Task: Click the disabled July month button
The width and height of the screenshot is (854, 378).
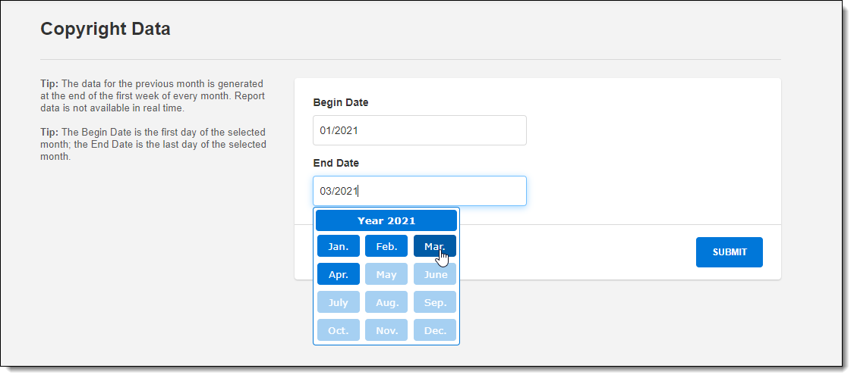Action: [339, 302]
